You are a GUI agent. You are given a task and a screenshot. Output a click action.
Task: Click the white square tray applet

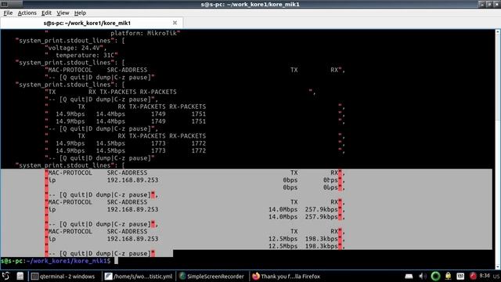[460, 276]
